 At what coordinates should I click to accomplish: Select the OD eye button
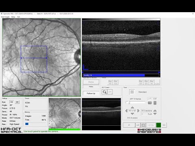[x=12, y=102]
